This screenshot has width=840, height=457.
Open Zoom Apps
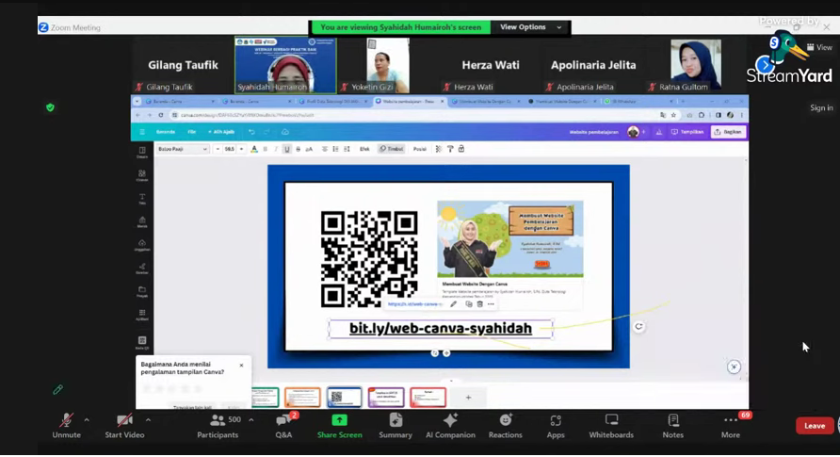tap(556, 426)
